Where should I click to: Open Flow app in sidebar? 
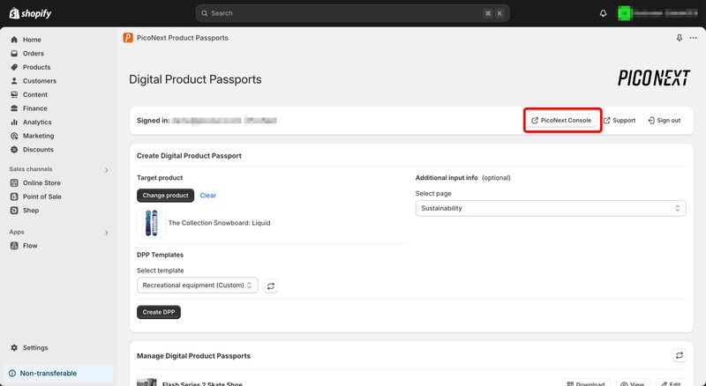click(x=30, y=246)
